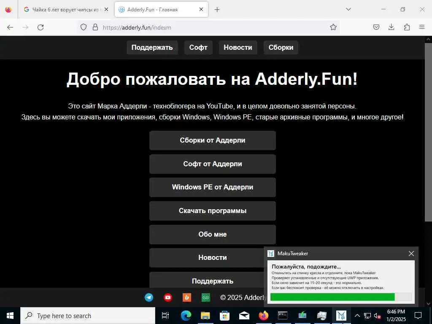This screenshot has width=432, height=324.
Task: Open the Mail app from the taskbar
Action: click(244, 316)
